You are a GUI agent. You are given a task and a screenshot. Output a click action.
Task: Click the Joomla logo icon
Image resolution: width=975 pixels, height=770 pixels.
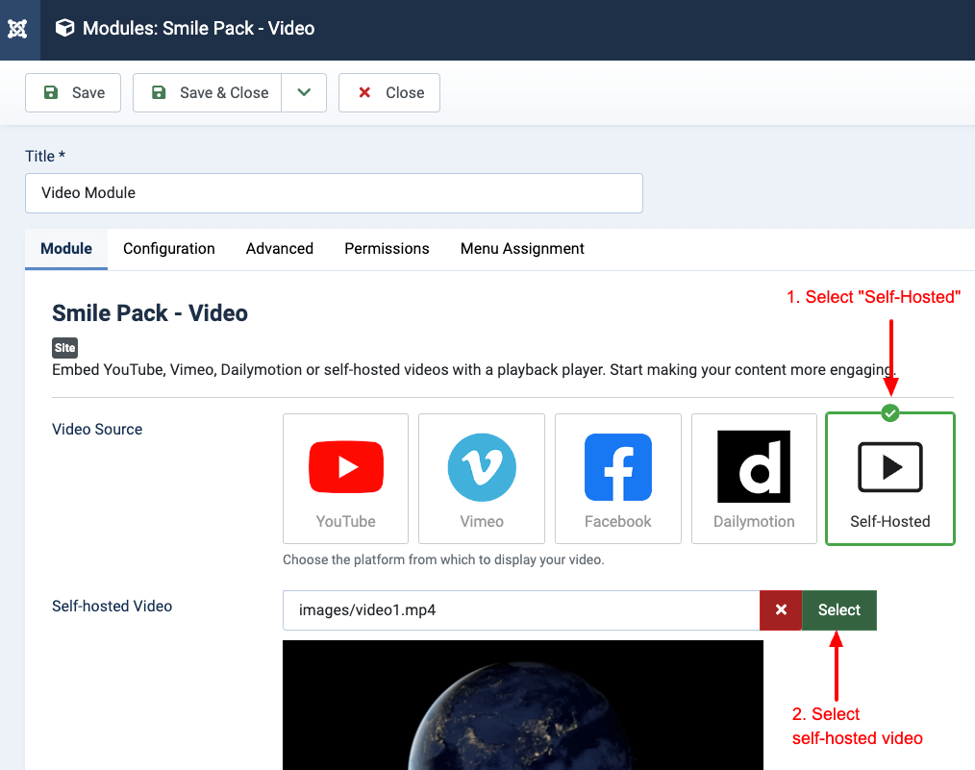(x=17, y=29)
